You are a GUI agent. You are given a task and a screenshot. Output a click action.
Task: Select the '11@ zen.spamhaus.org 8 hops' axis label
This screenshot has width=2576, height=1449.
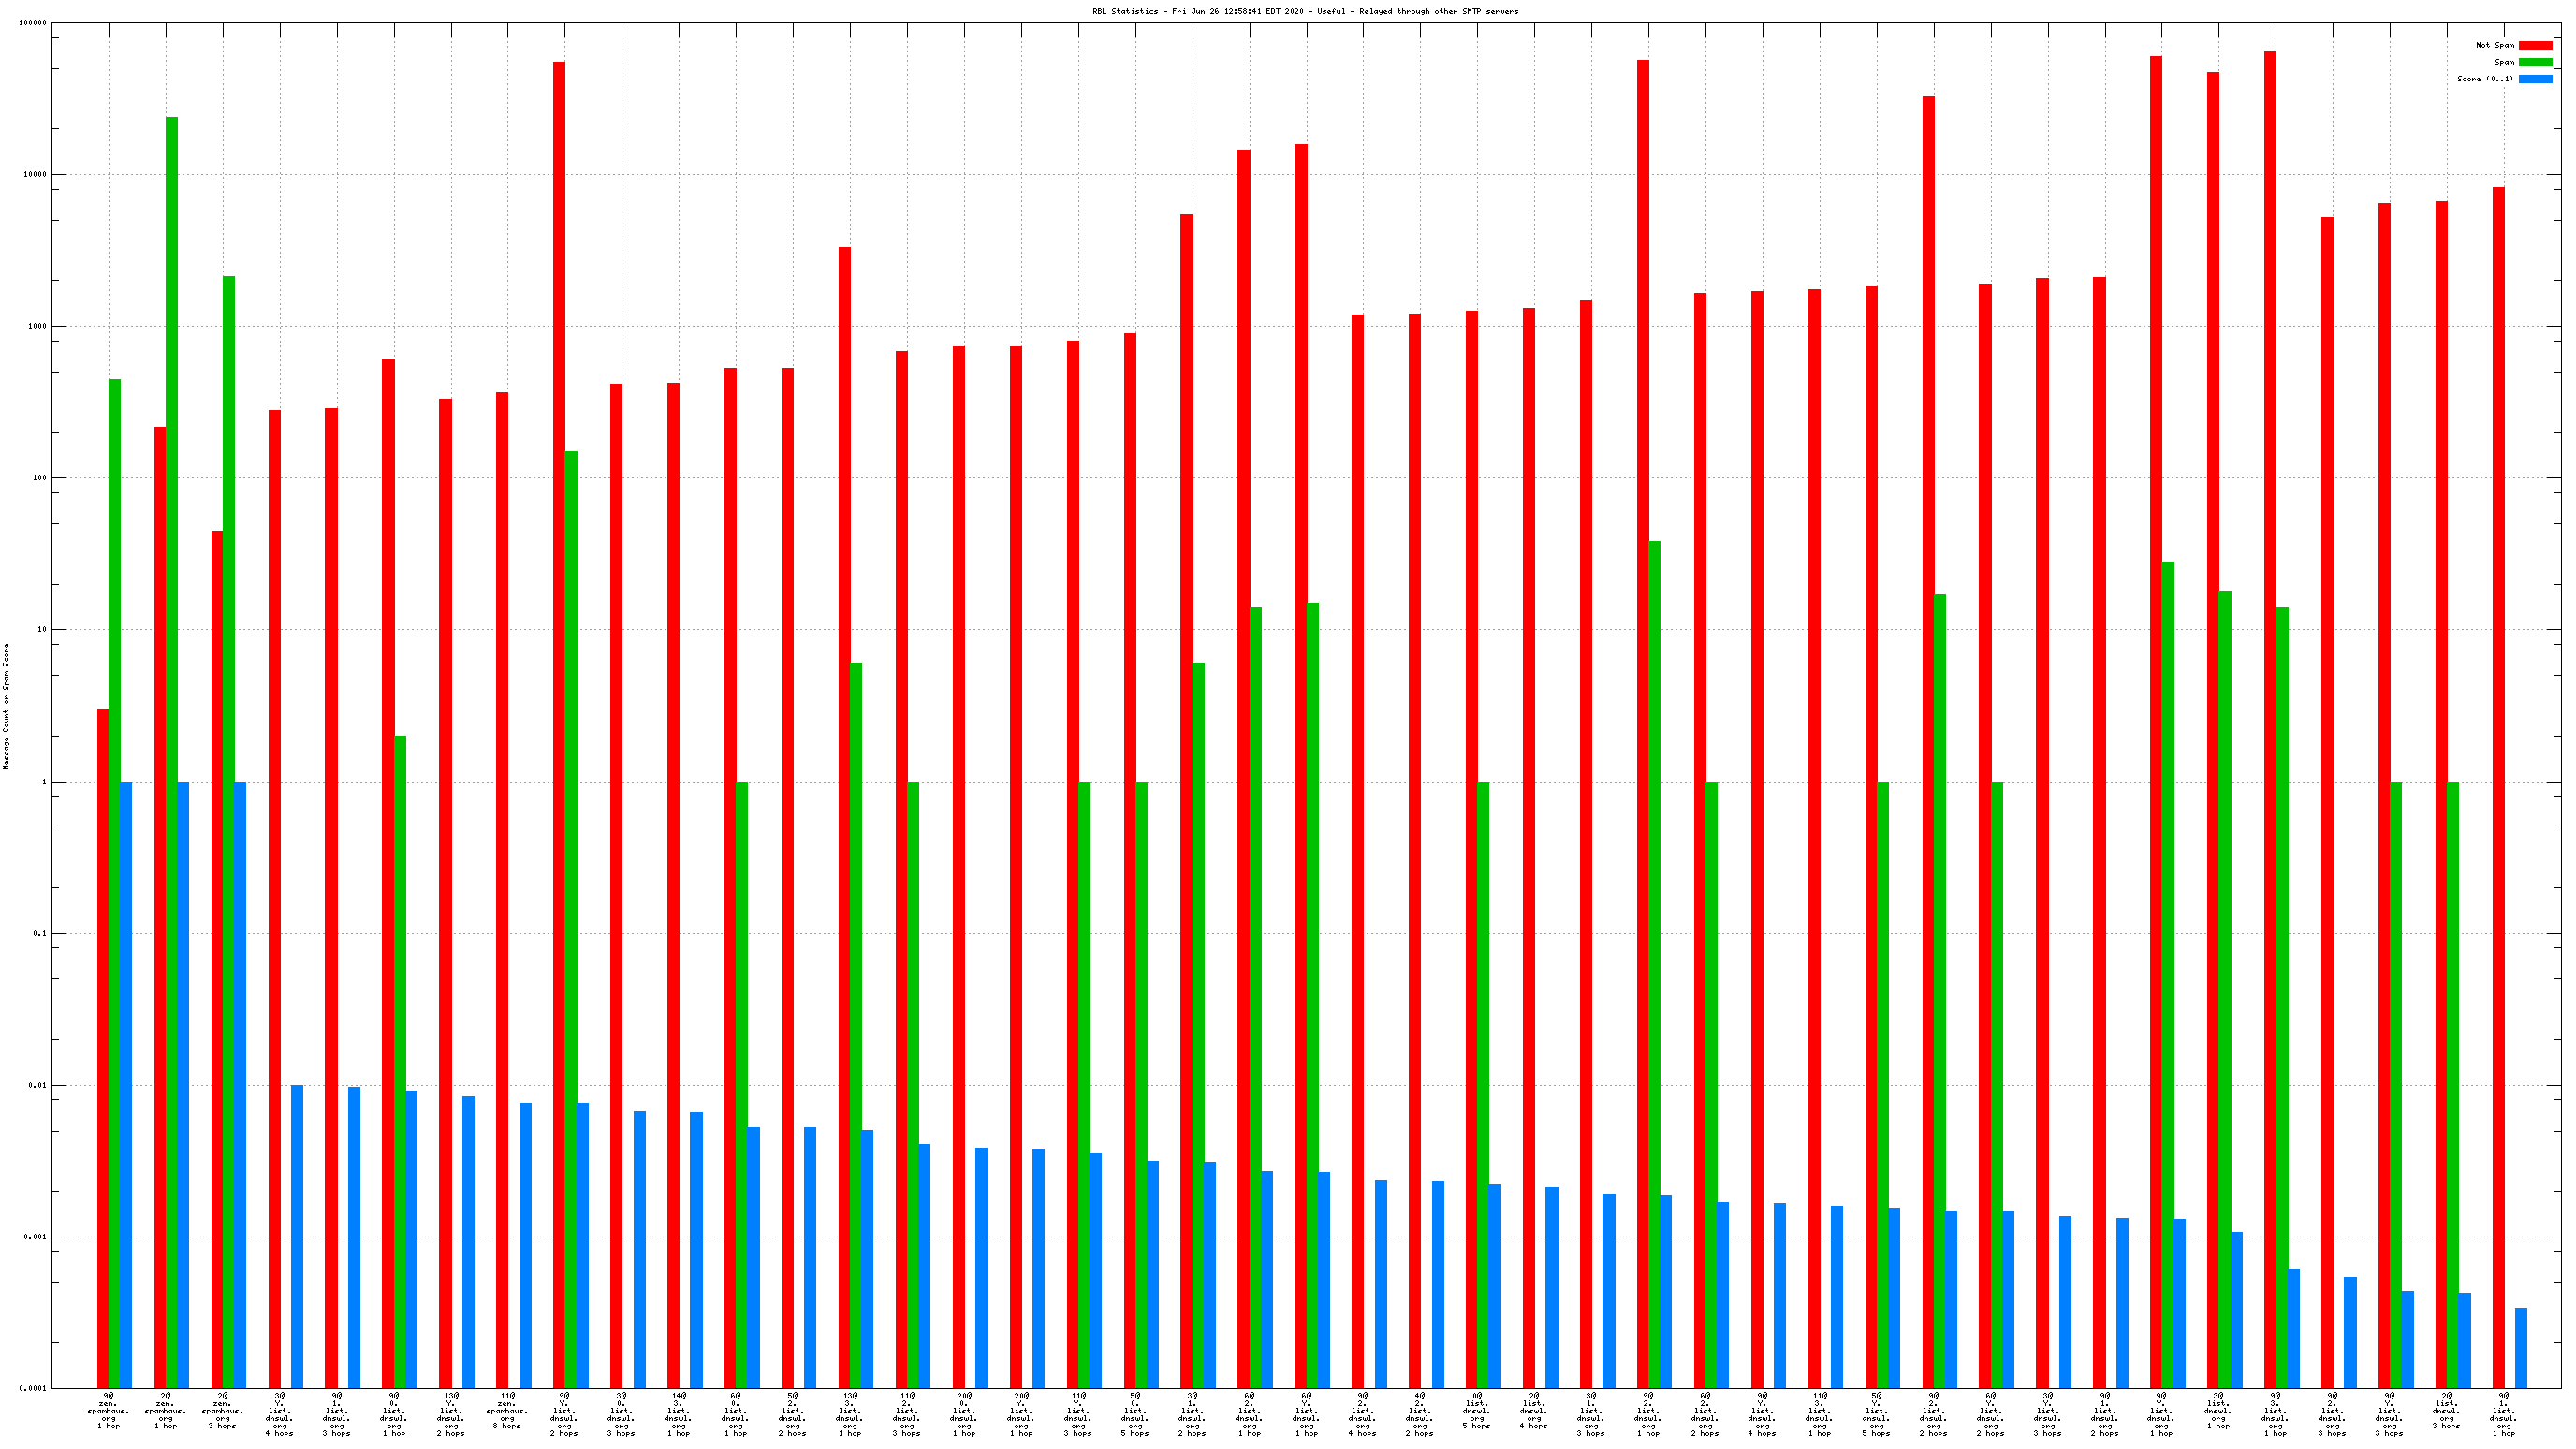point(507,1410)
